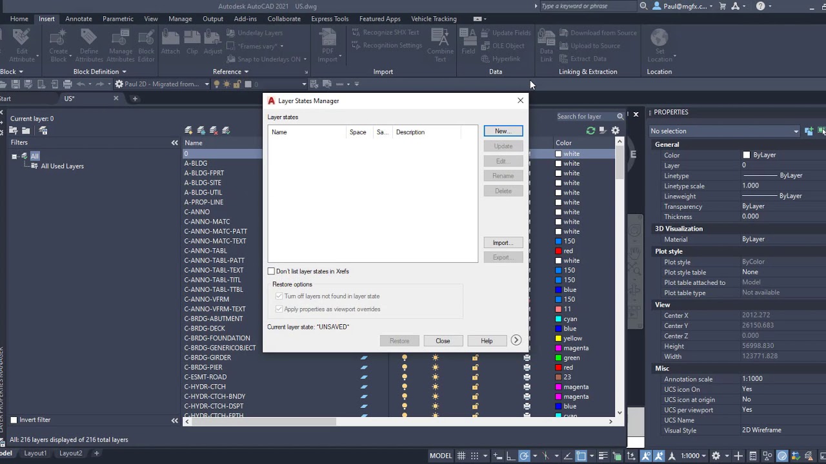Open the Annotate ribbon tab
This screenshot has height=464, width=826.
pyautogui.click(x=79, y=19)
